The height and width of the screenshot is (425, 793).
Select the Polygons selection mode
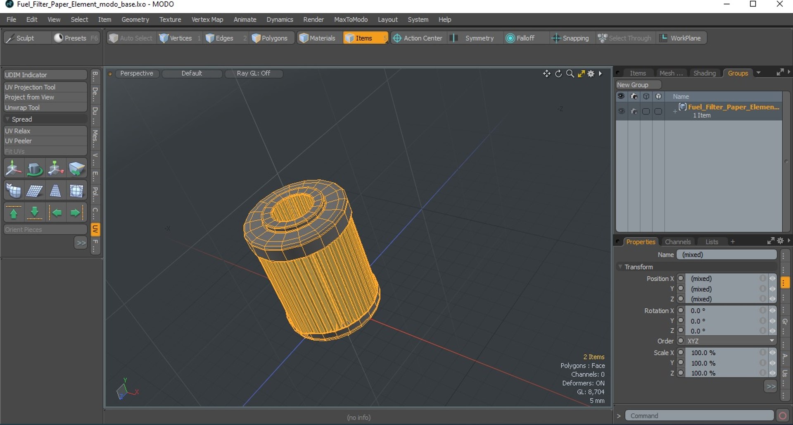270,38
